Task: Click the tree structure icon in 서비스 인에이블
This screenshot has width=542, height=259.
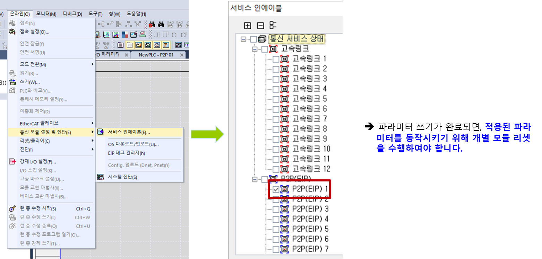Action: [x=273, y=25]
